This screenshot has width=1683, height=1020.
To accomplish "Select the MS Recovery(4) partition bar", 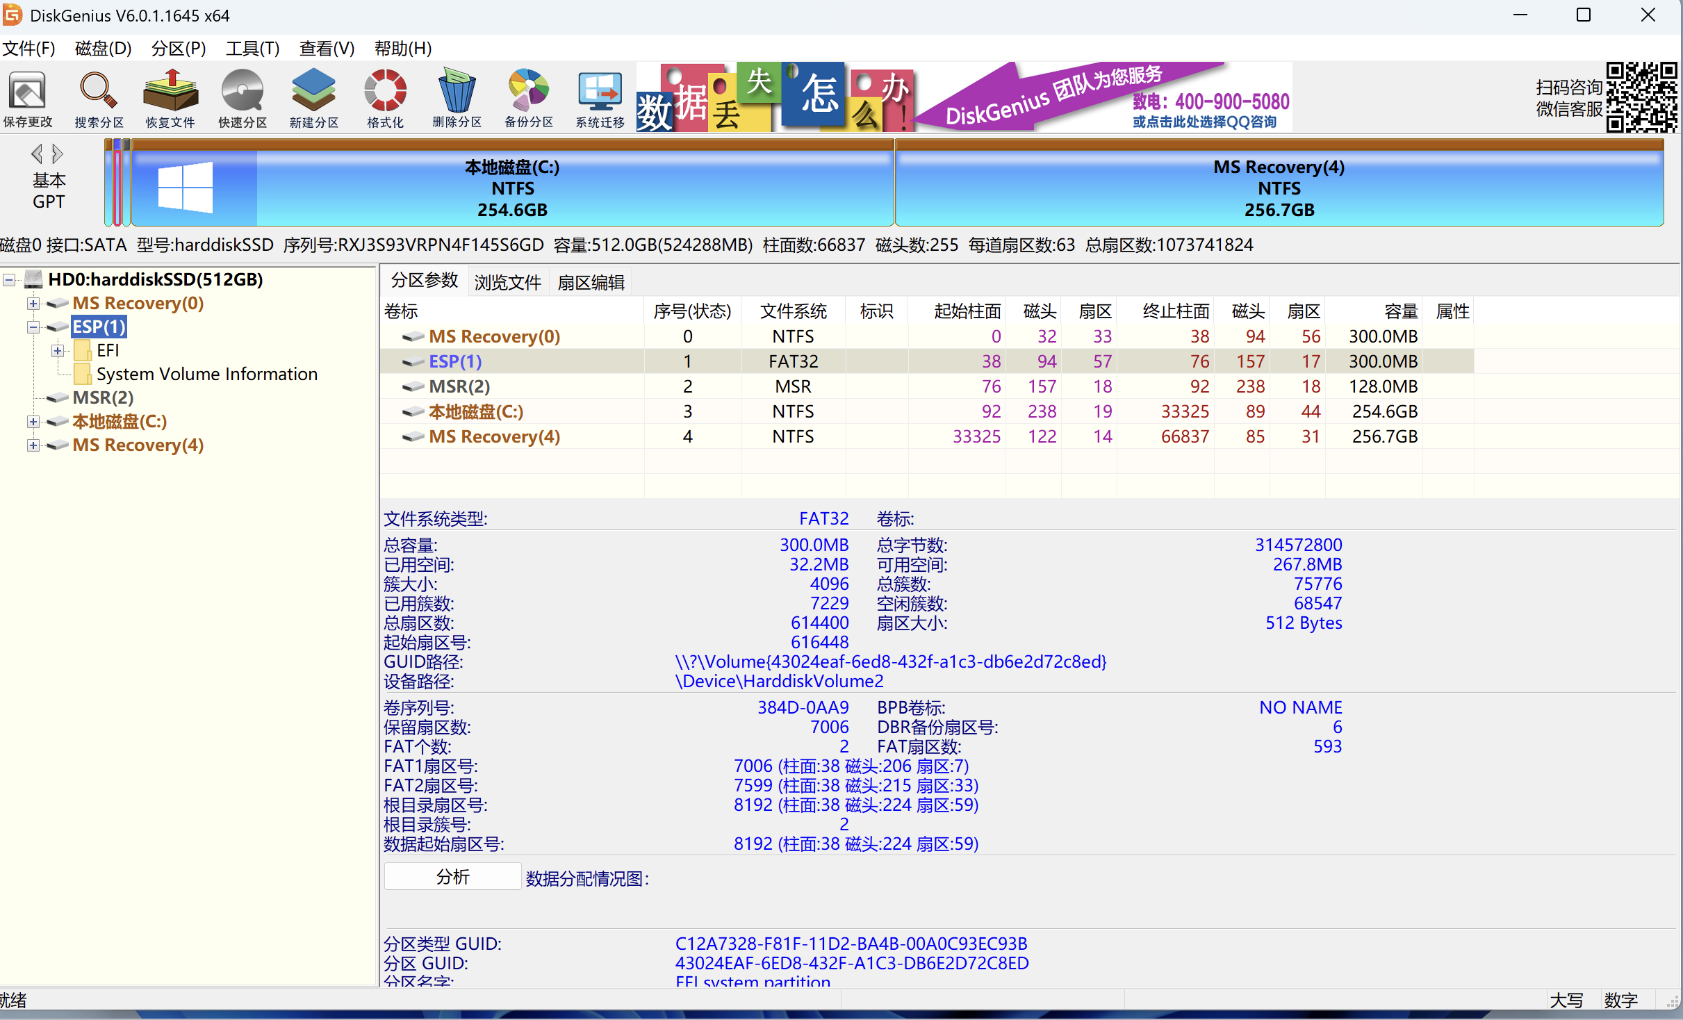I will click(x=1279, y=188).
